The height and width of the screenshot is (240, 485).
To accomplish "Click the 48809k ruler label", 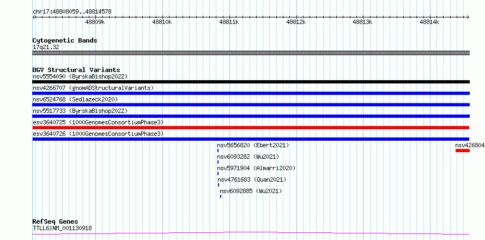I will coord(95,22).
